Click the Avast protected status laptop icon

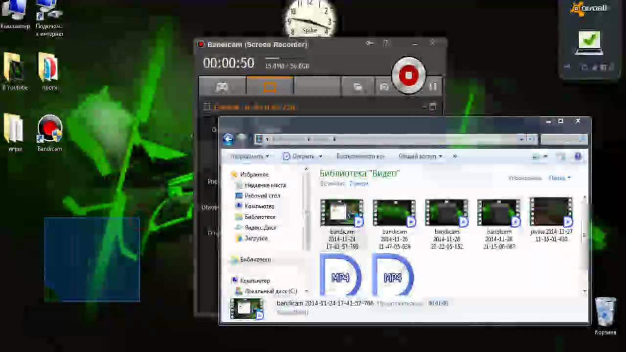589,43
